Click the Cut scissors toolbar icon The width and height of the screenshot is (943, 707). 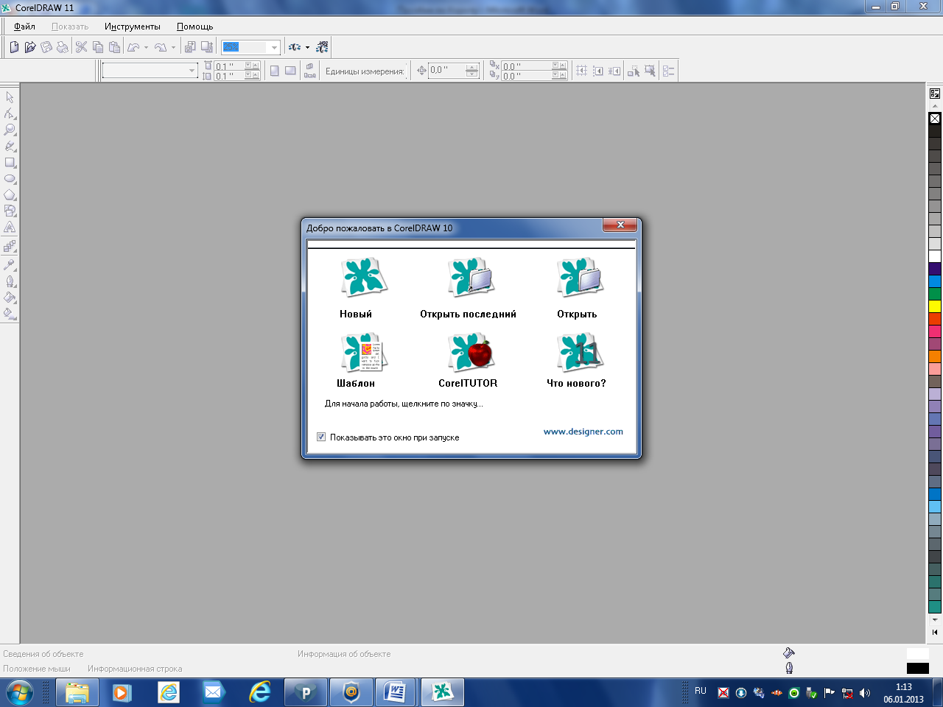82,47
